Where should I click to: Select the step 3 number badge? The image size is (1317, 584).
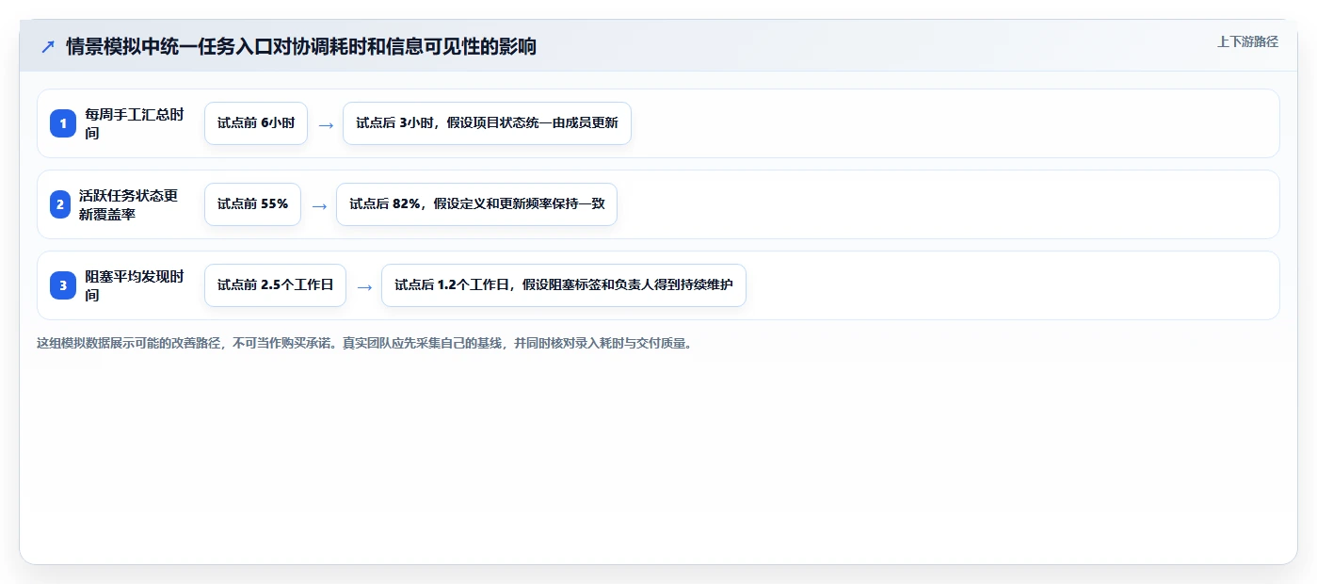[x=63, y=285]
